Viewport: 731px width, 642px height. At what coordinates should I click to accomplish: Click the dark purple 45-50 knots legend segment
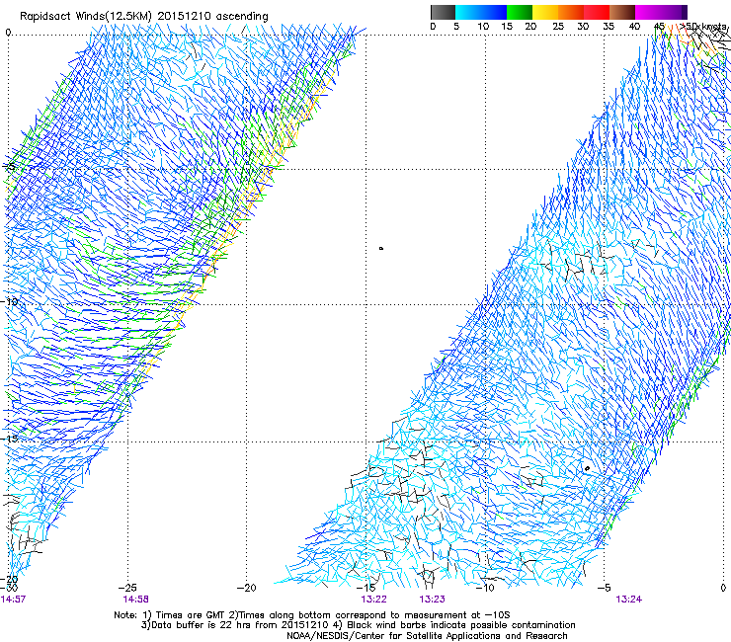coord(674,12)
